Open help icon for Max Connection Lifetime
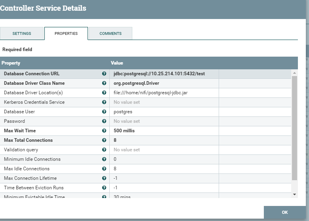The image size is (309, 221). tap(104, 178)
